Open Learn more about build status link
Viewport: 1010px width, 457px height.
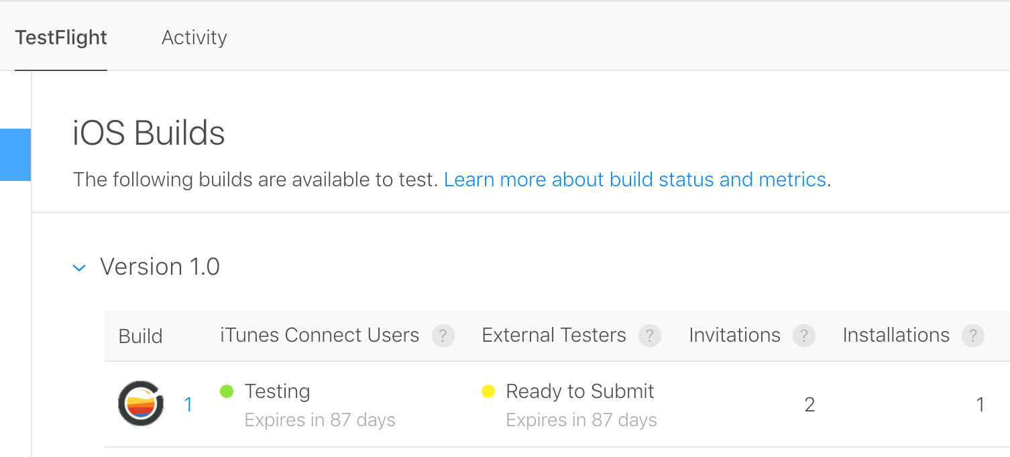pyautogui.click(x=635, y=180)
